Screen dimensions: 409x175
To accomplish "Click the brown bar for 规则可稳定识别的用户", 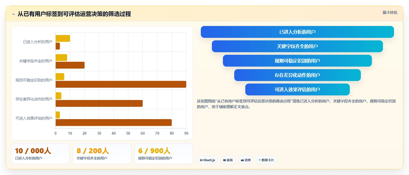I will click(121, 84).
